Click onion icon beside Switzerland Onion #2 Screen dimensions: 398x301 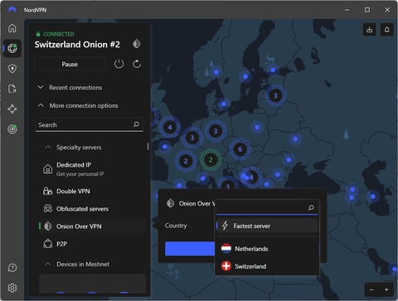coord(136,44)
